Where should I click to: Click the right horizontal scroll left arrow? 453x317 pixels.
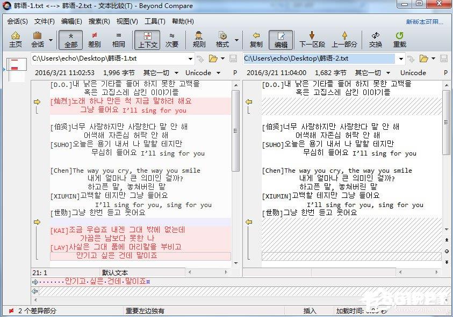(400, 272)
